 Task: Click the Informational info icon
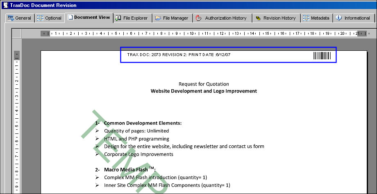tap(339, 18)
